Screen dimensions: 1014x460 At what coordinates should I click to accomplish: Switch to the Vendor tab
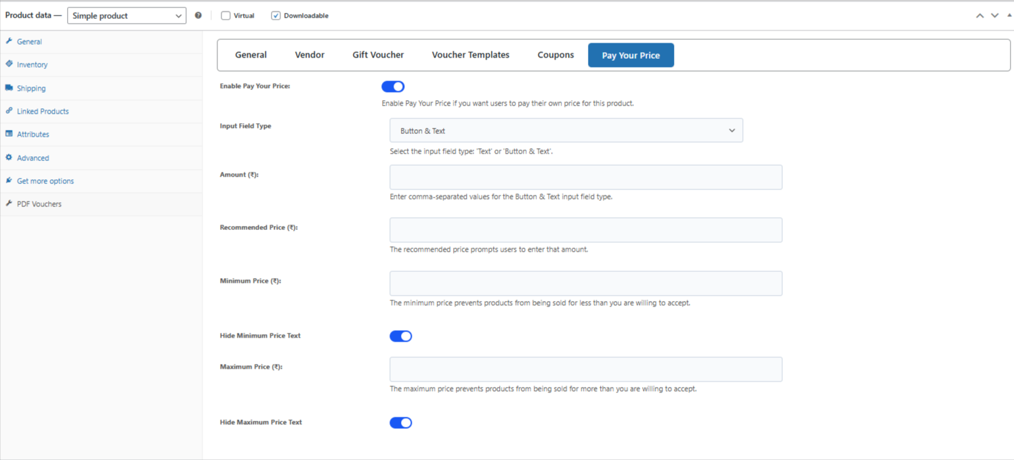coord(310,55)
